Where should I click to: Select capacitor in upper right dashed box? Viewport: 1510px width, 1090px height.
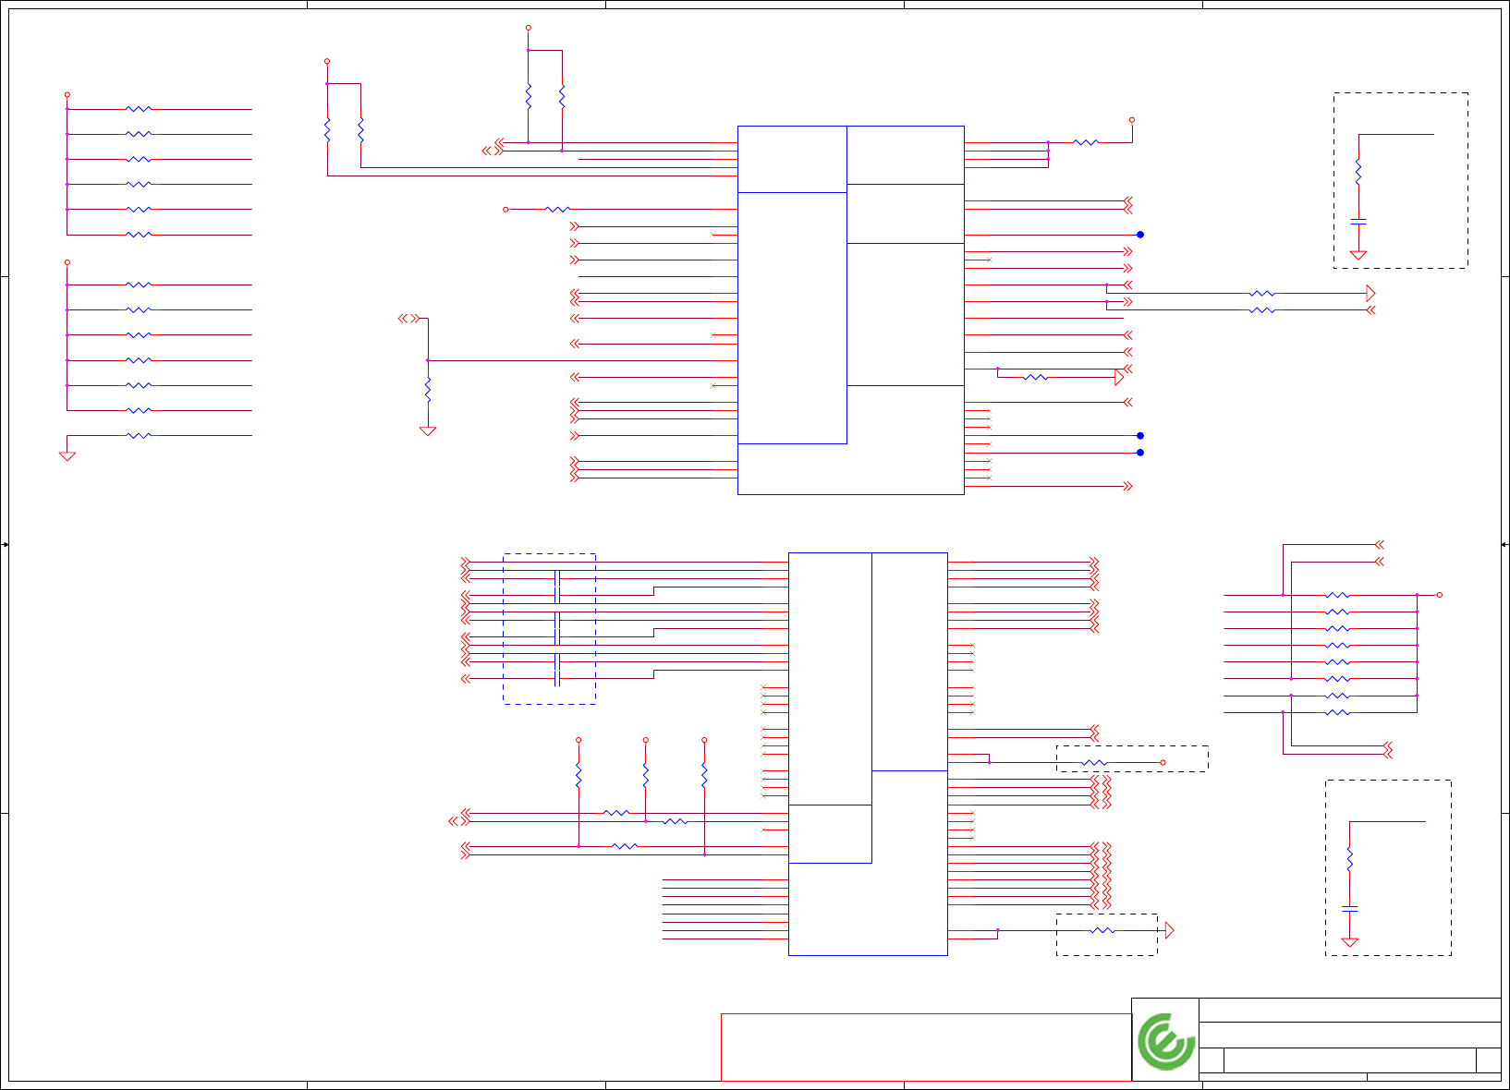(1358, 222)
